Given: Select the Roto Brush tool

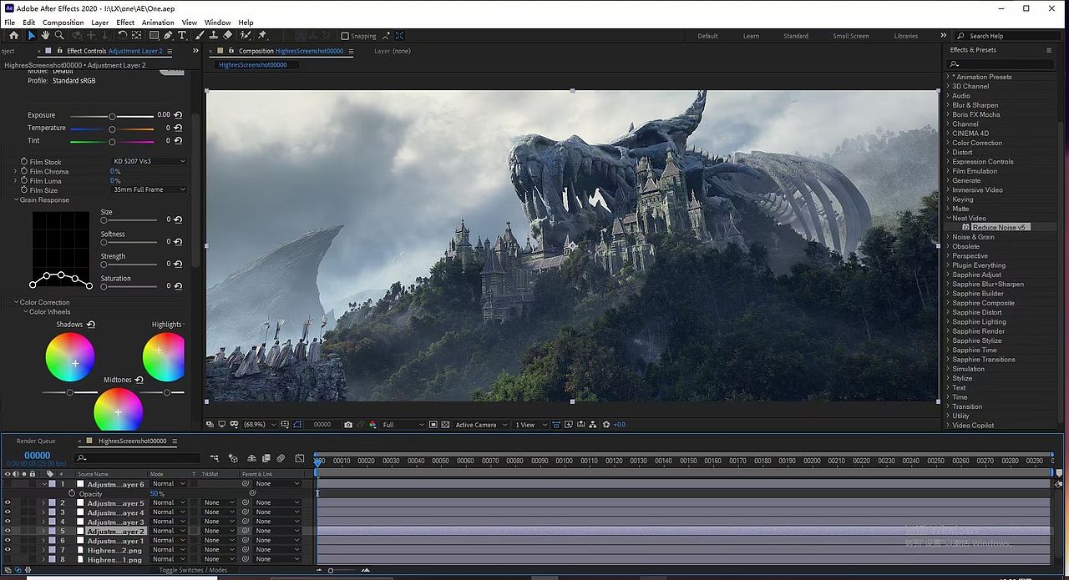Looking at the screenshot, I should 246,36.
